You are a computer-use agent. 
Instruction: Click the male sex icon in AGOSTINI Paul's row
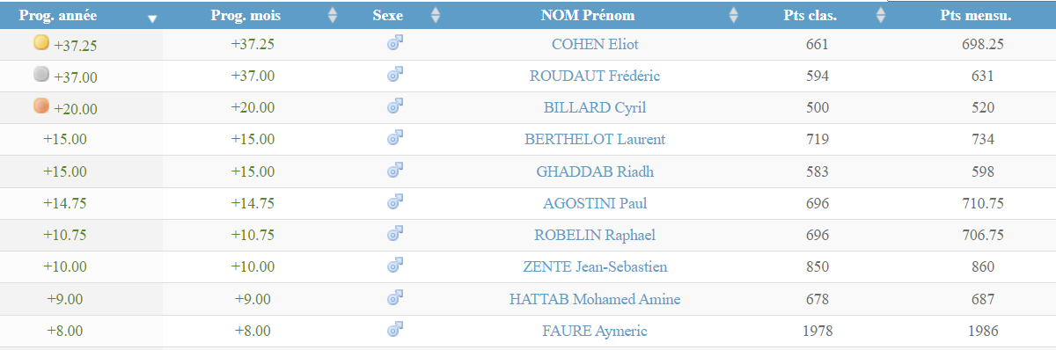(395, 202)
